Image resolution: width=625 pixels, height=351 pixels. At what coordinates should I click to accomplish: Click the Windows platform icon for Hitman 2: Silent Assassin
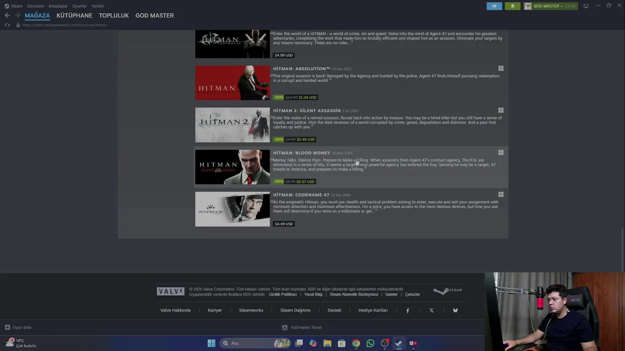click(500, 110)
